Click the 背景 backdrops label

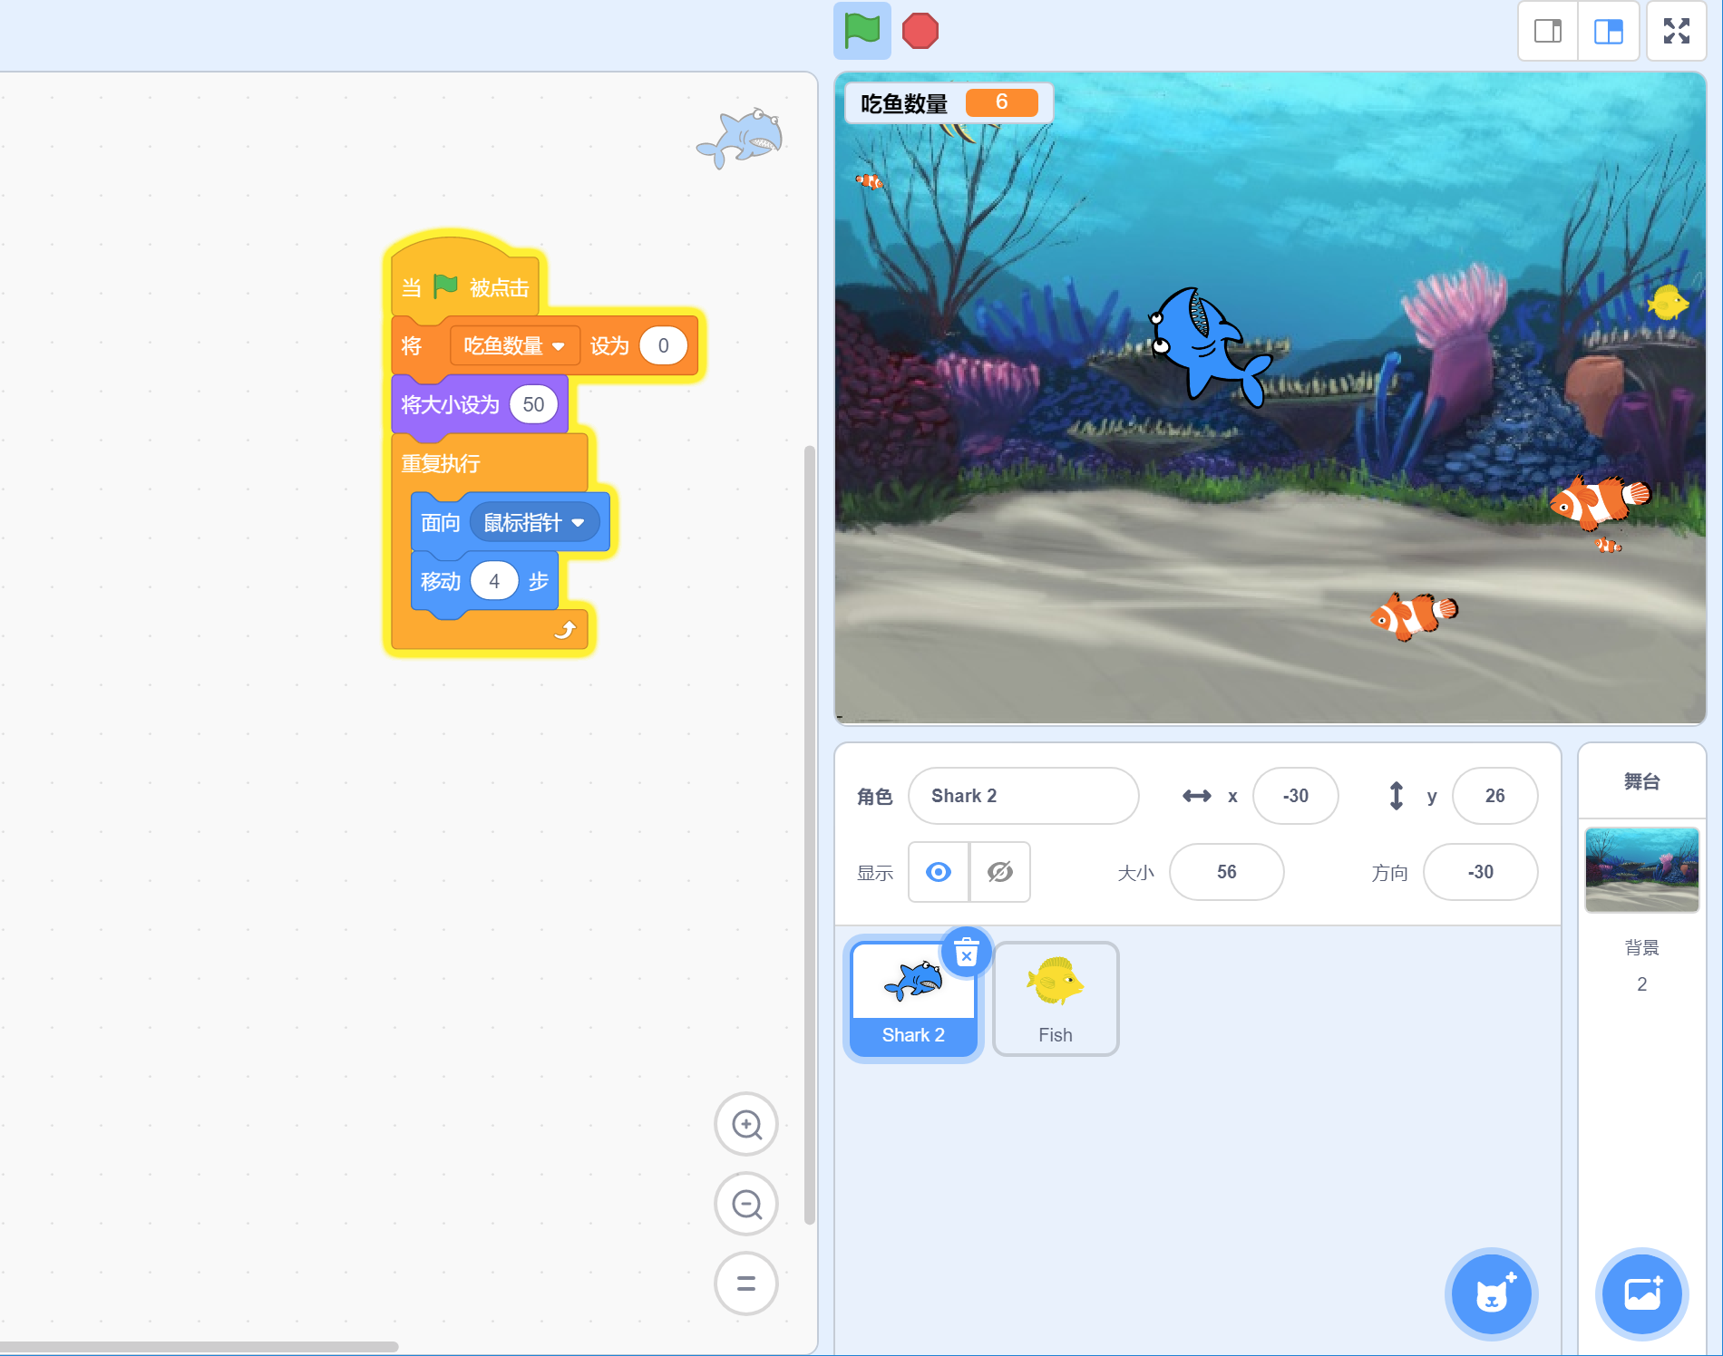point(1641,947)
